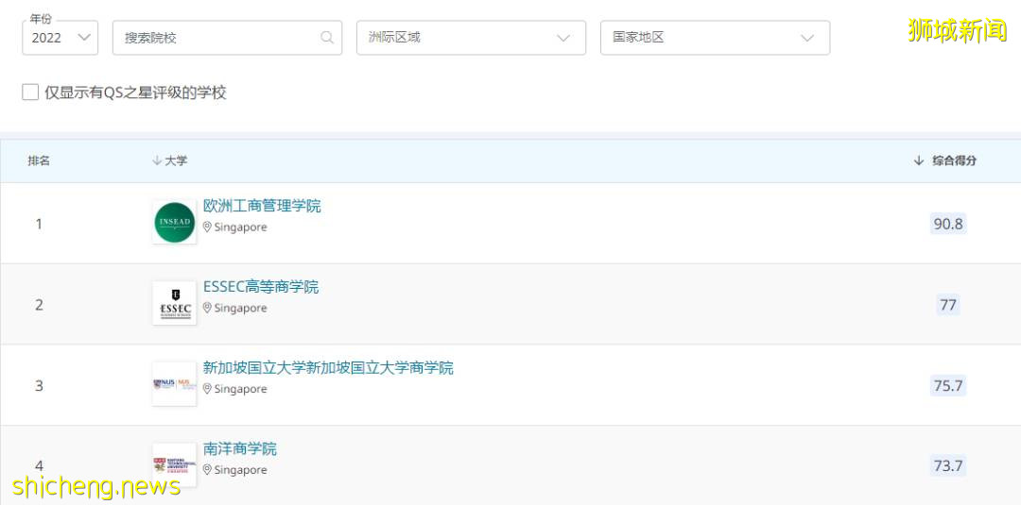Click the location pin under ESSEC高等商学院

point(207,308)
